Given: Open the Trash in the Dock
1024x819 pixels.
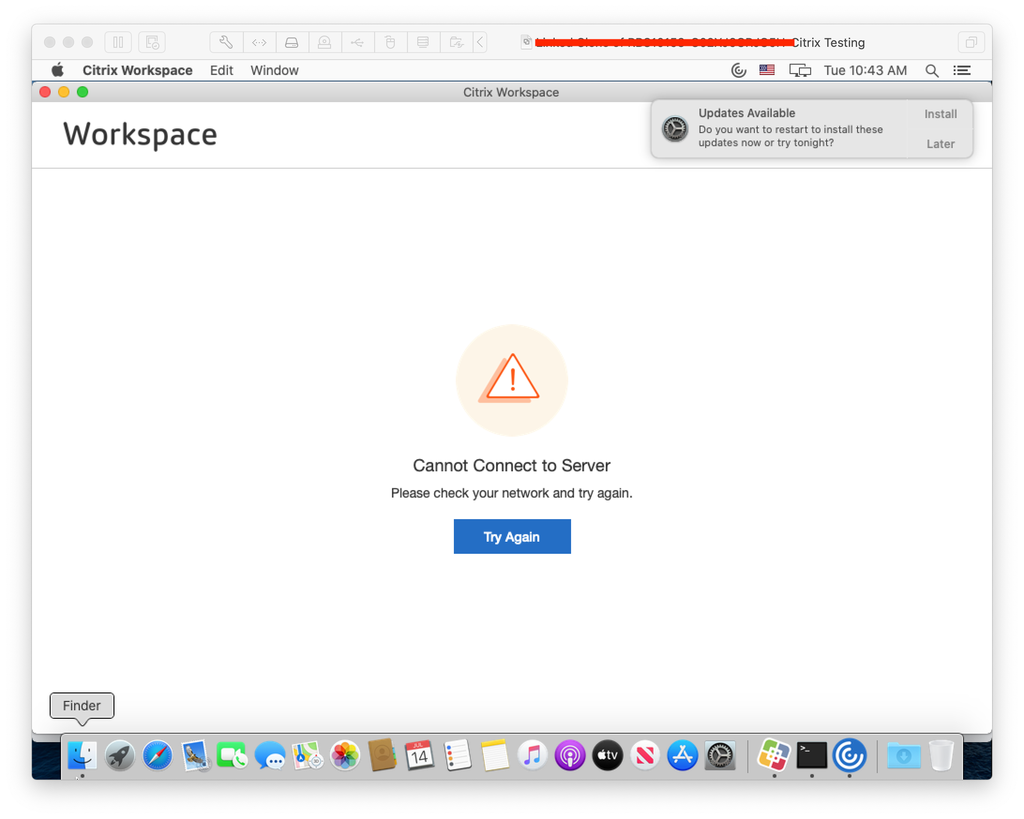Looking at the screenshot, I should tap(941, 754).
